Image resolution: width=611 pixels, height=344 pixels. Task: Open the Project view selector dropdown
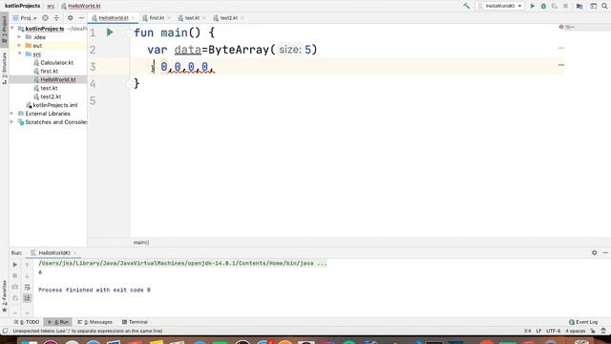coord(25,18)
